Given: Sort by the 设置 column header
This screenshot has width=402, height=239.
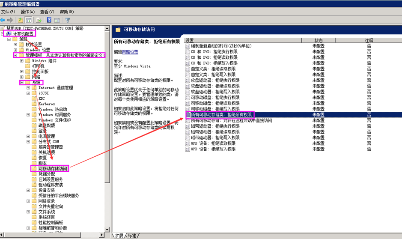Looking at the screenshot, I should coord(243,41).
